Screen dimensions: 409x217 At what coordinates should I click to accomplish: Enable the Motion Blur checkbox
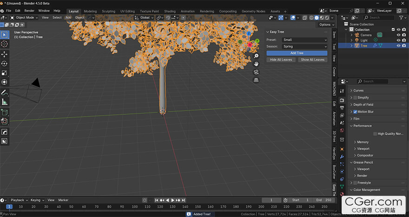(355, 112)
